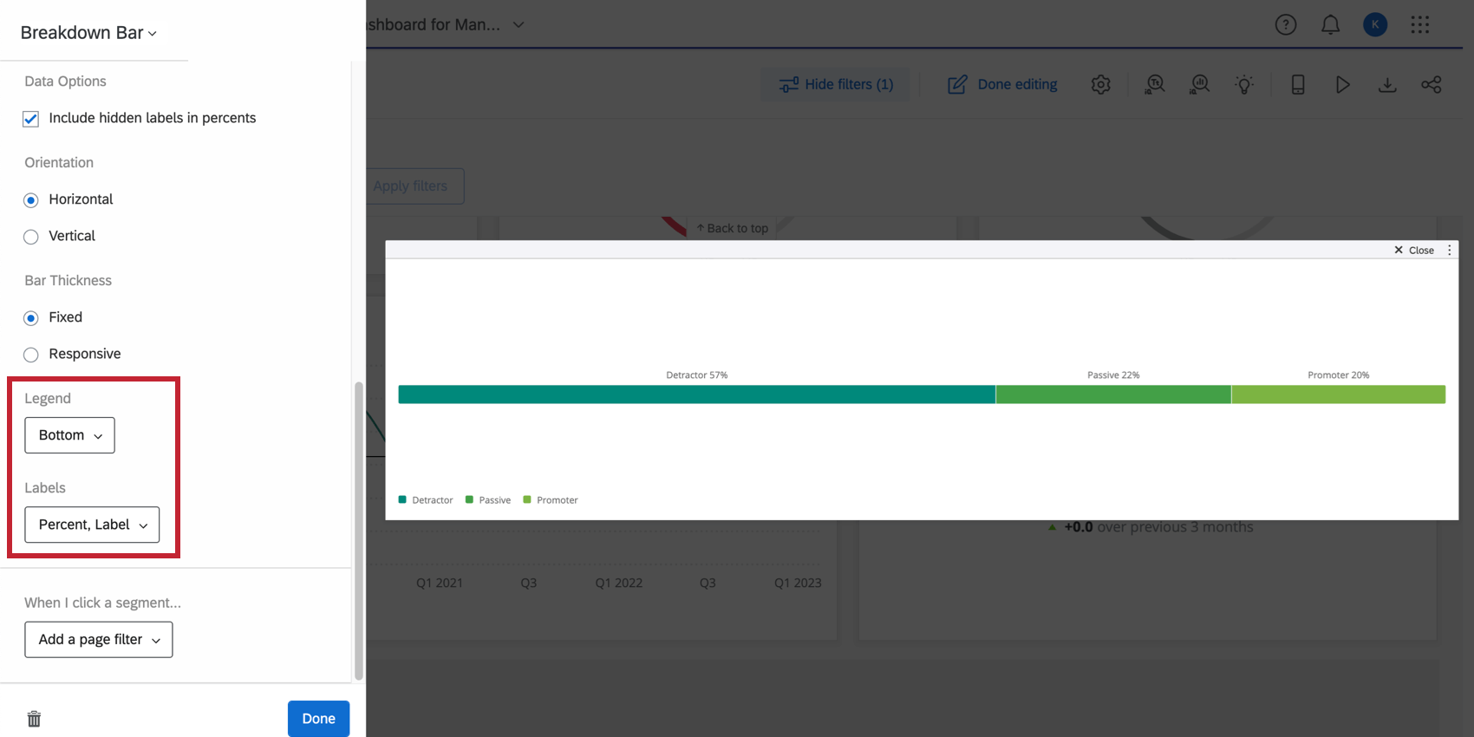Select Responsive bar thickness
The width and height of the screenshot is (1474, 737).
point(31,355)
